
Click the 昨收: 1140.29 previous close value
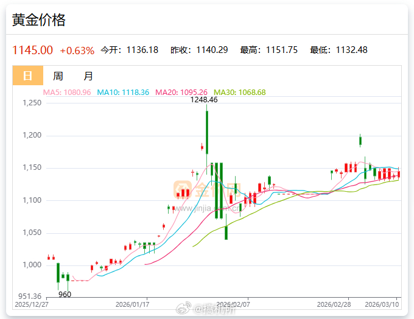[x=199, y=50]
